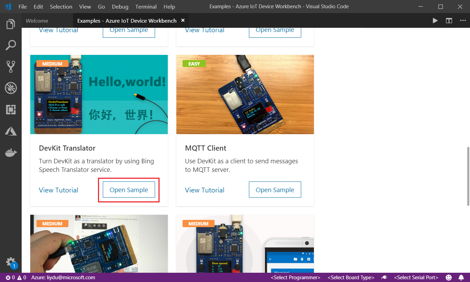Click the Select Serial Port status item
Image resolution: width=470 pixels, height=282 pixels.
point(416,278)
